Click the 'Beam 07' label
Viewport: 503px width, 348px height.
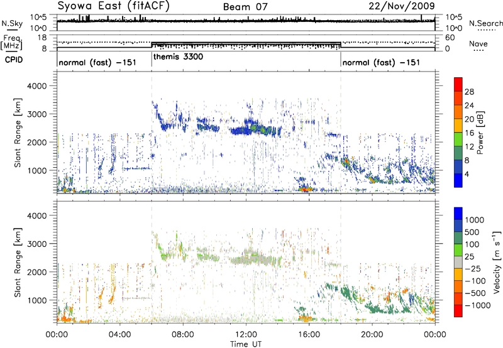click(245, 7)
